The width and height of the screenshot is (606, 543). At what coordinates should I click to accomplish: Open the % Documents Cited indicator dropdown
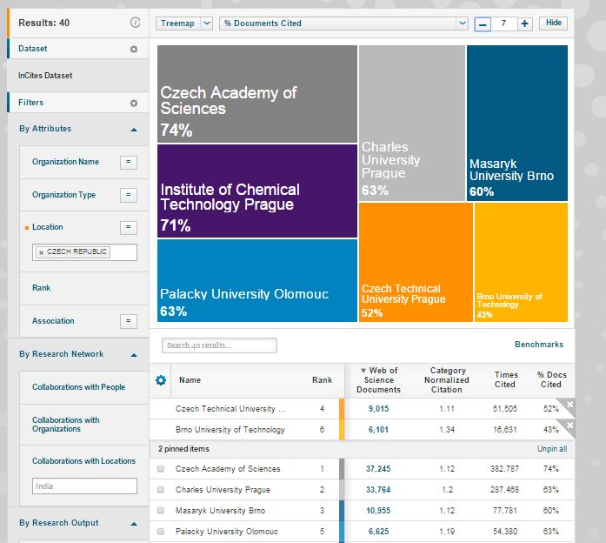tap(343, 23)
